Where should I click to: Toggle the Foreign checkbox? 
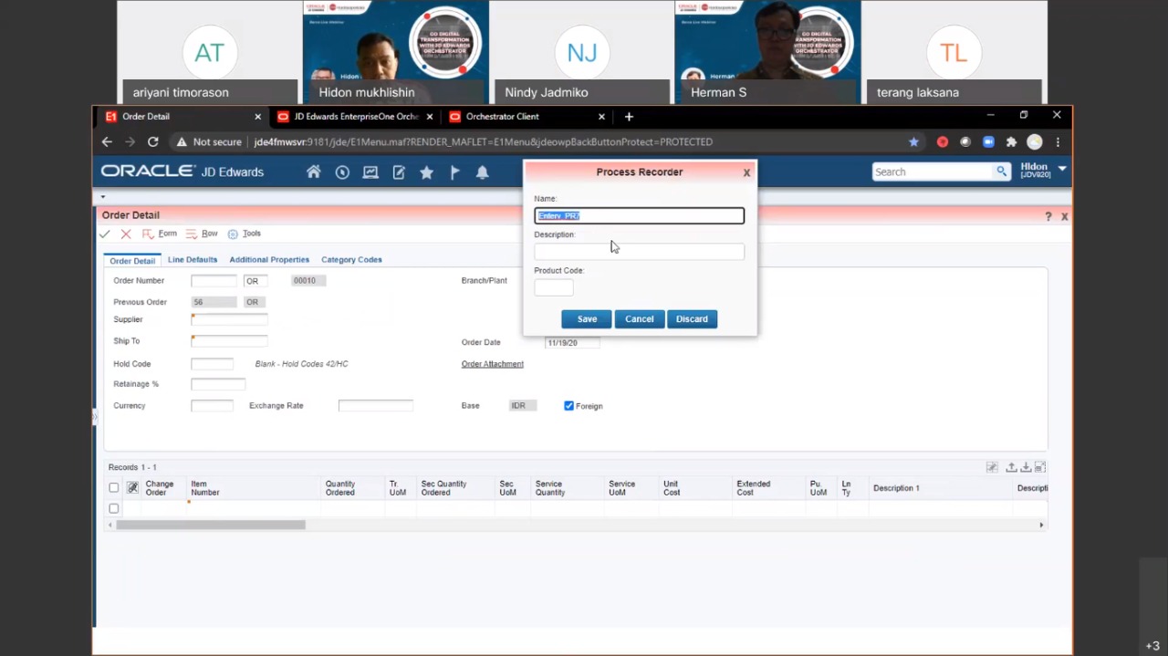(x=568, y=406)
